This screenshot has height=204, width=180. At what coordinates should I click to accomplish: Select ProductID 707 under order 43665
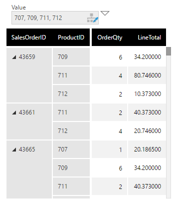pos(71,149)
